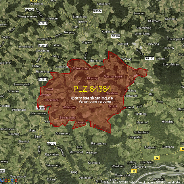Screen dimensions: 184x184
Task: Select the St2110 shield beside Gschaid
Action: 115,36
